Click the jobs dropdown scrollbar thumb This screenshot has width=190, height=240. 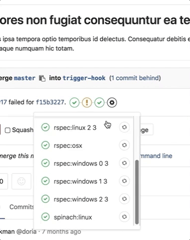(x=137, y=192)
